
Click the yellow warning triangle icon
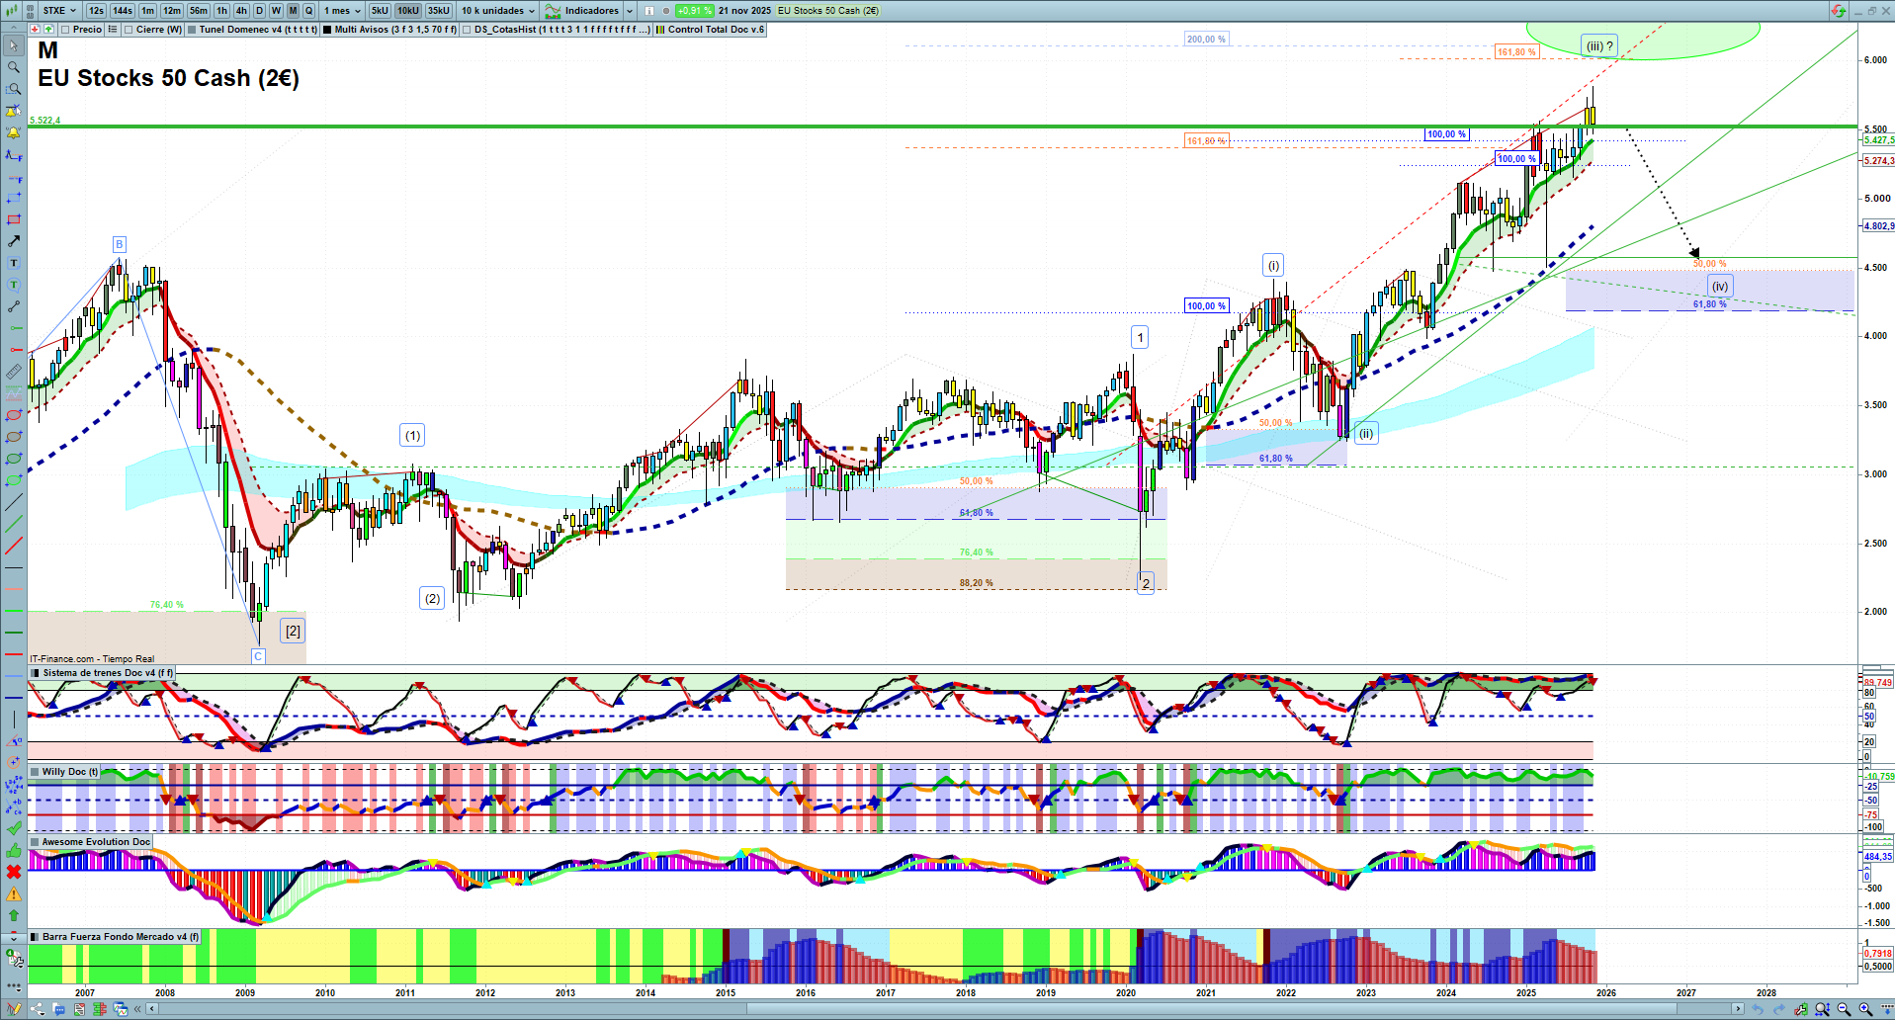(x=14, y=893)
